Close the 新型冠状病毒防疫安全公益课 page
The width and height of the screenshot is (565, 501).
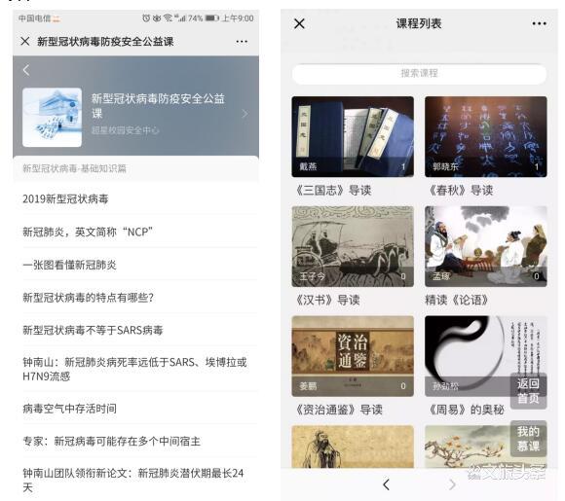tap(25, 42)
